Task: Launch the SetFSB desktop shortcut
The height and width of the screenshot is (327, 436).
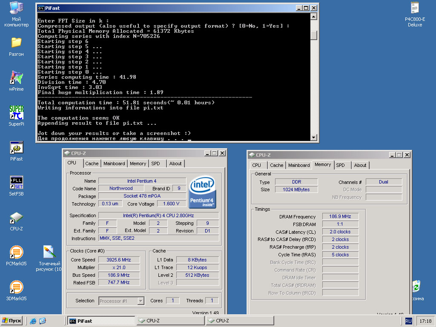Action: point(16,182)
